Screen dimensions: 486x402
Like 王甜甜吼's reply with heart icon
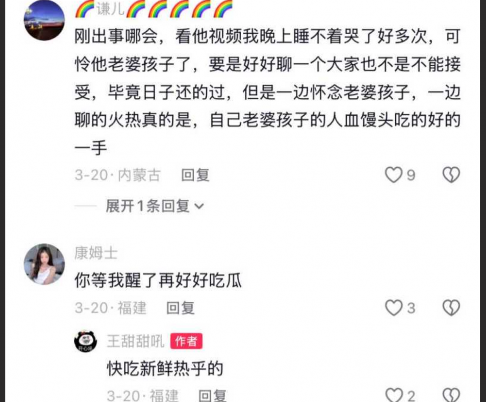pos(394,395)
